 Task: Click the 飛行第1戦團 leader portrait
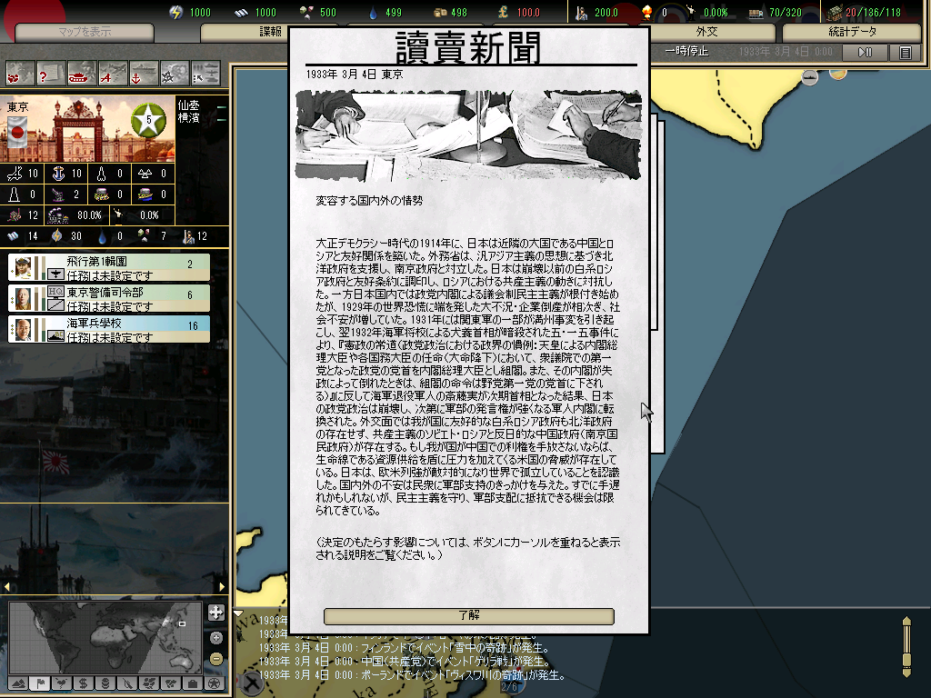tap(23, 268)
